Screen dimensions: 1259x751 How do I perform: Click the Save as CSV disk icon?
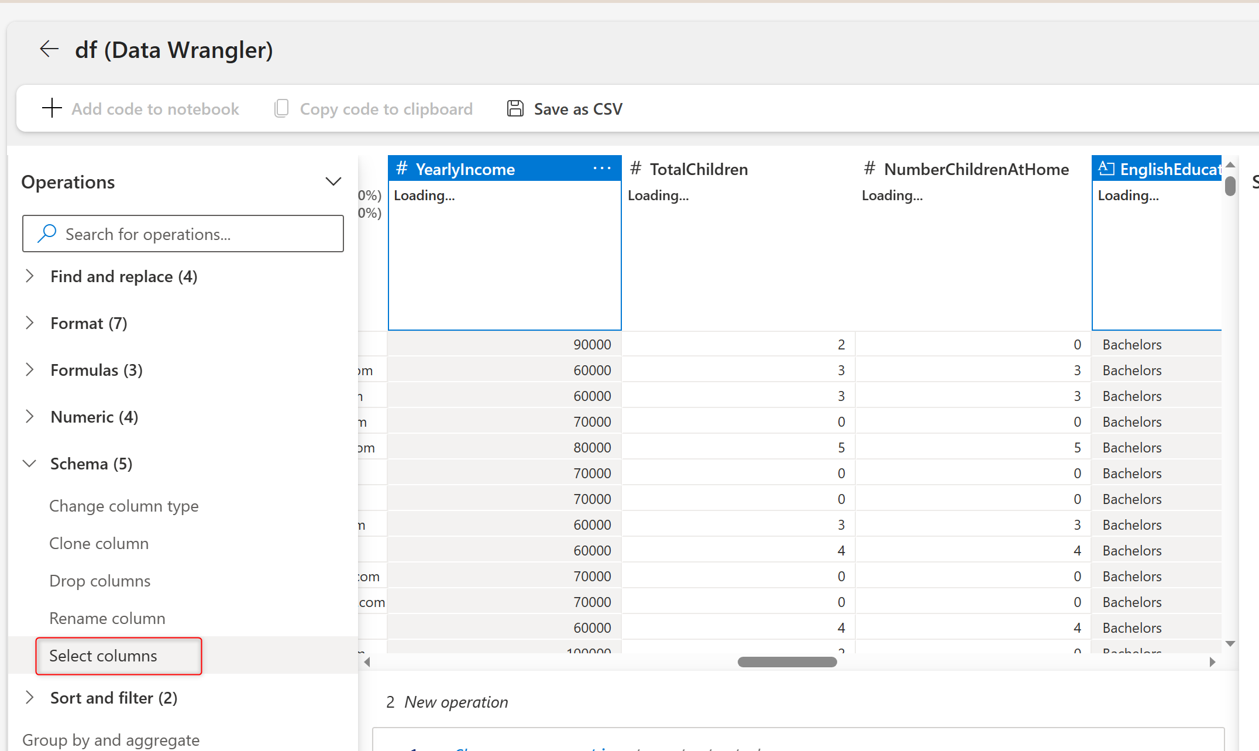click(x=515, y=108)
